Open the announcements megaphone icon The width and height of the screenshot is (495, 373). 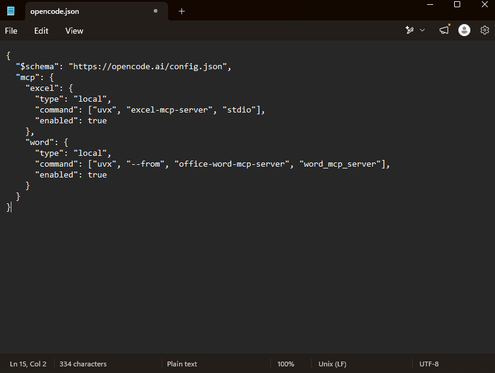point(444,30)
